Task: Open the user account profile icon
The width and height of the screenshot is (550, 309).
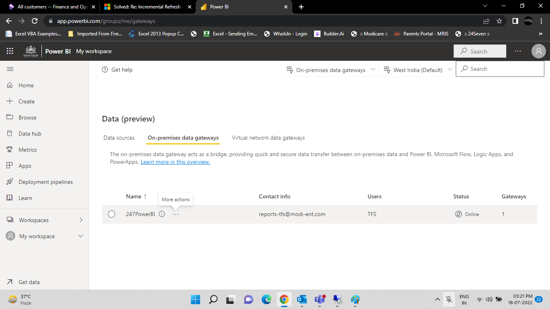Action: [x=538, y=51]
